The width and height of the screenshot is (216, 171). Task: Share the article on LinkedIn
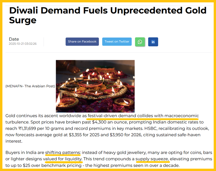click(153, 42)
